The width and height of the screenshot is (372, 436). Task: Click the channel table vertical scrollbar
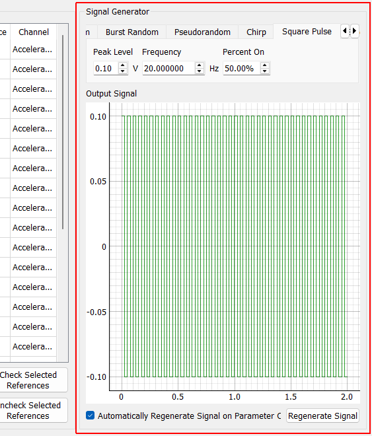click(x=63, y=132)
